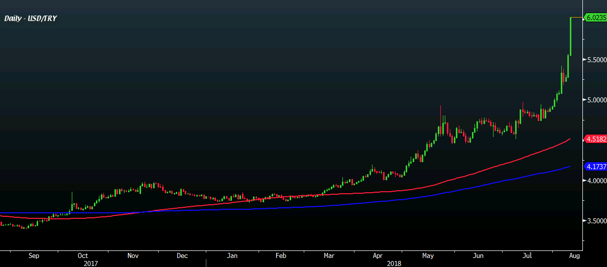Click the May month axis label
Screen dimensions: 607x267
(x=427, y=256)
